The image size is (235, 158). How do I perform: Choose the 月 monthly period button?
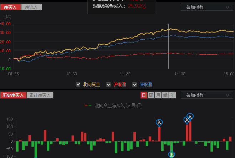(x=158, y=95)
